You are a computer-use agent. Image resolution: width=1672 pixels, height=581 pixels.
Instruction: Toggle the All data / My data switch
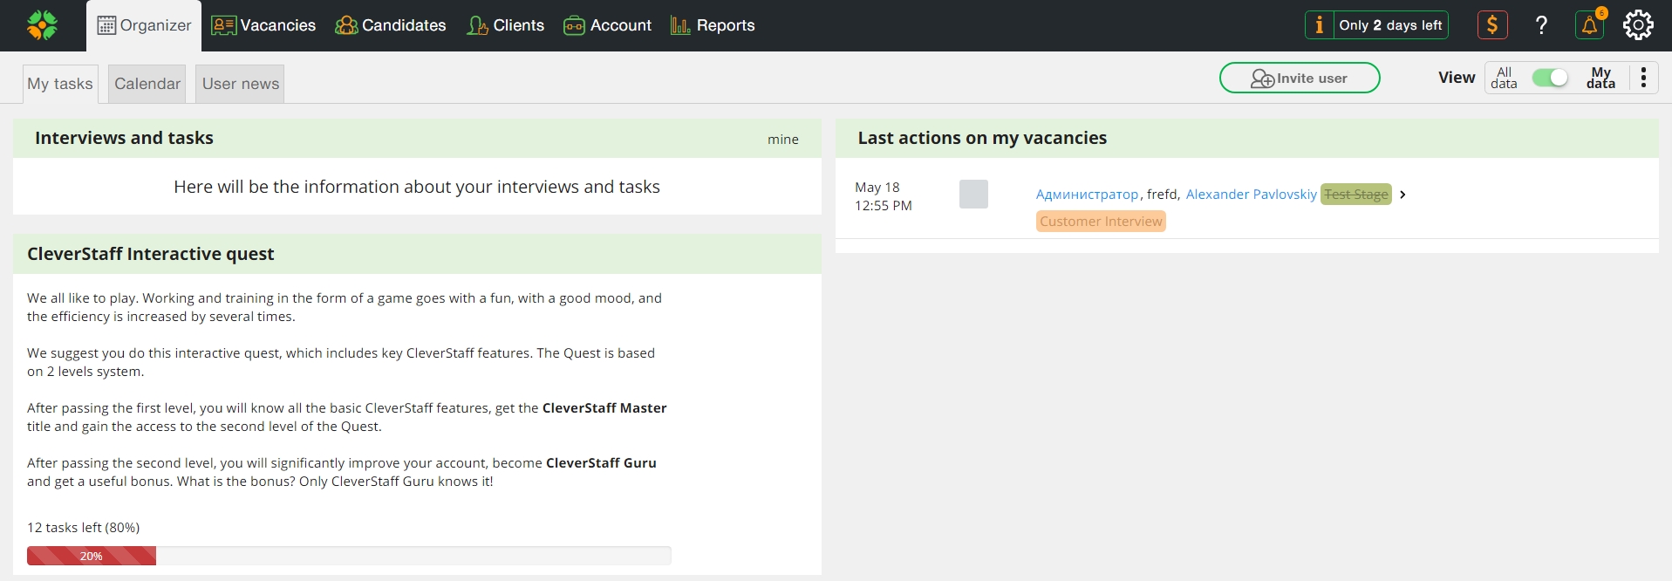(1550, 78)
